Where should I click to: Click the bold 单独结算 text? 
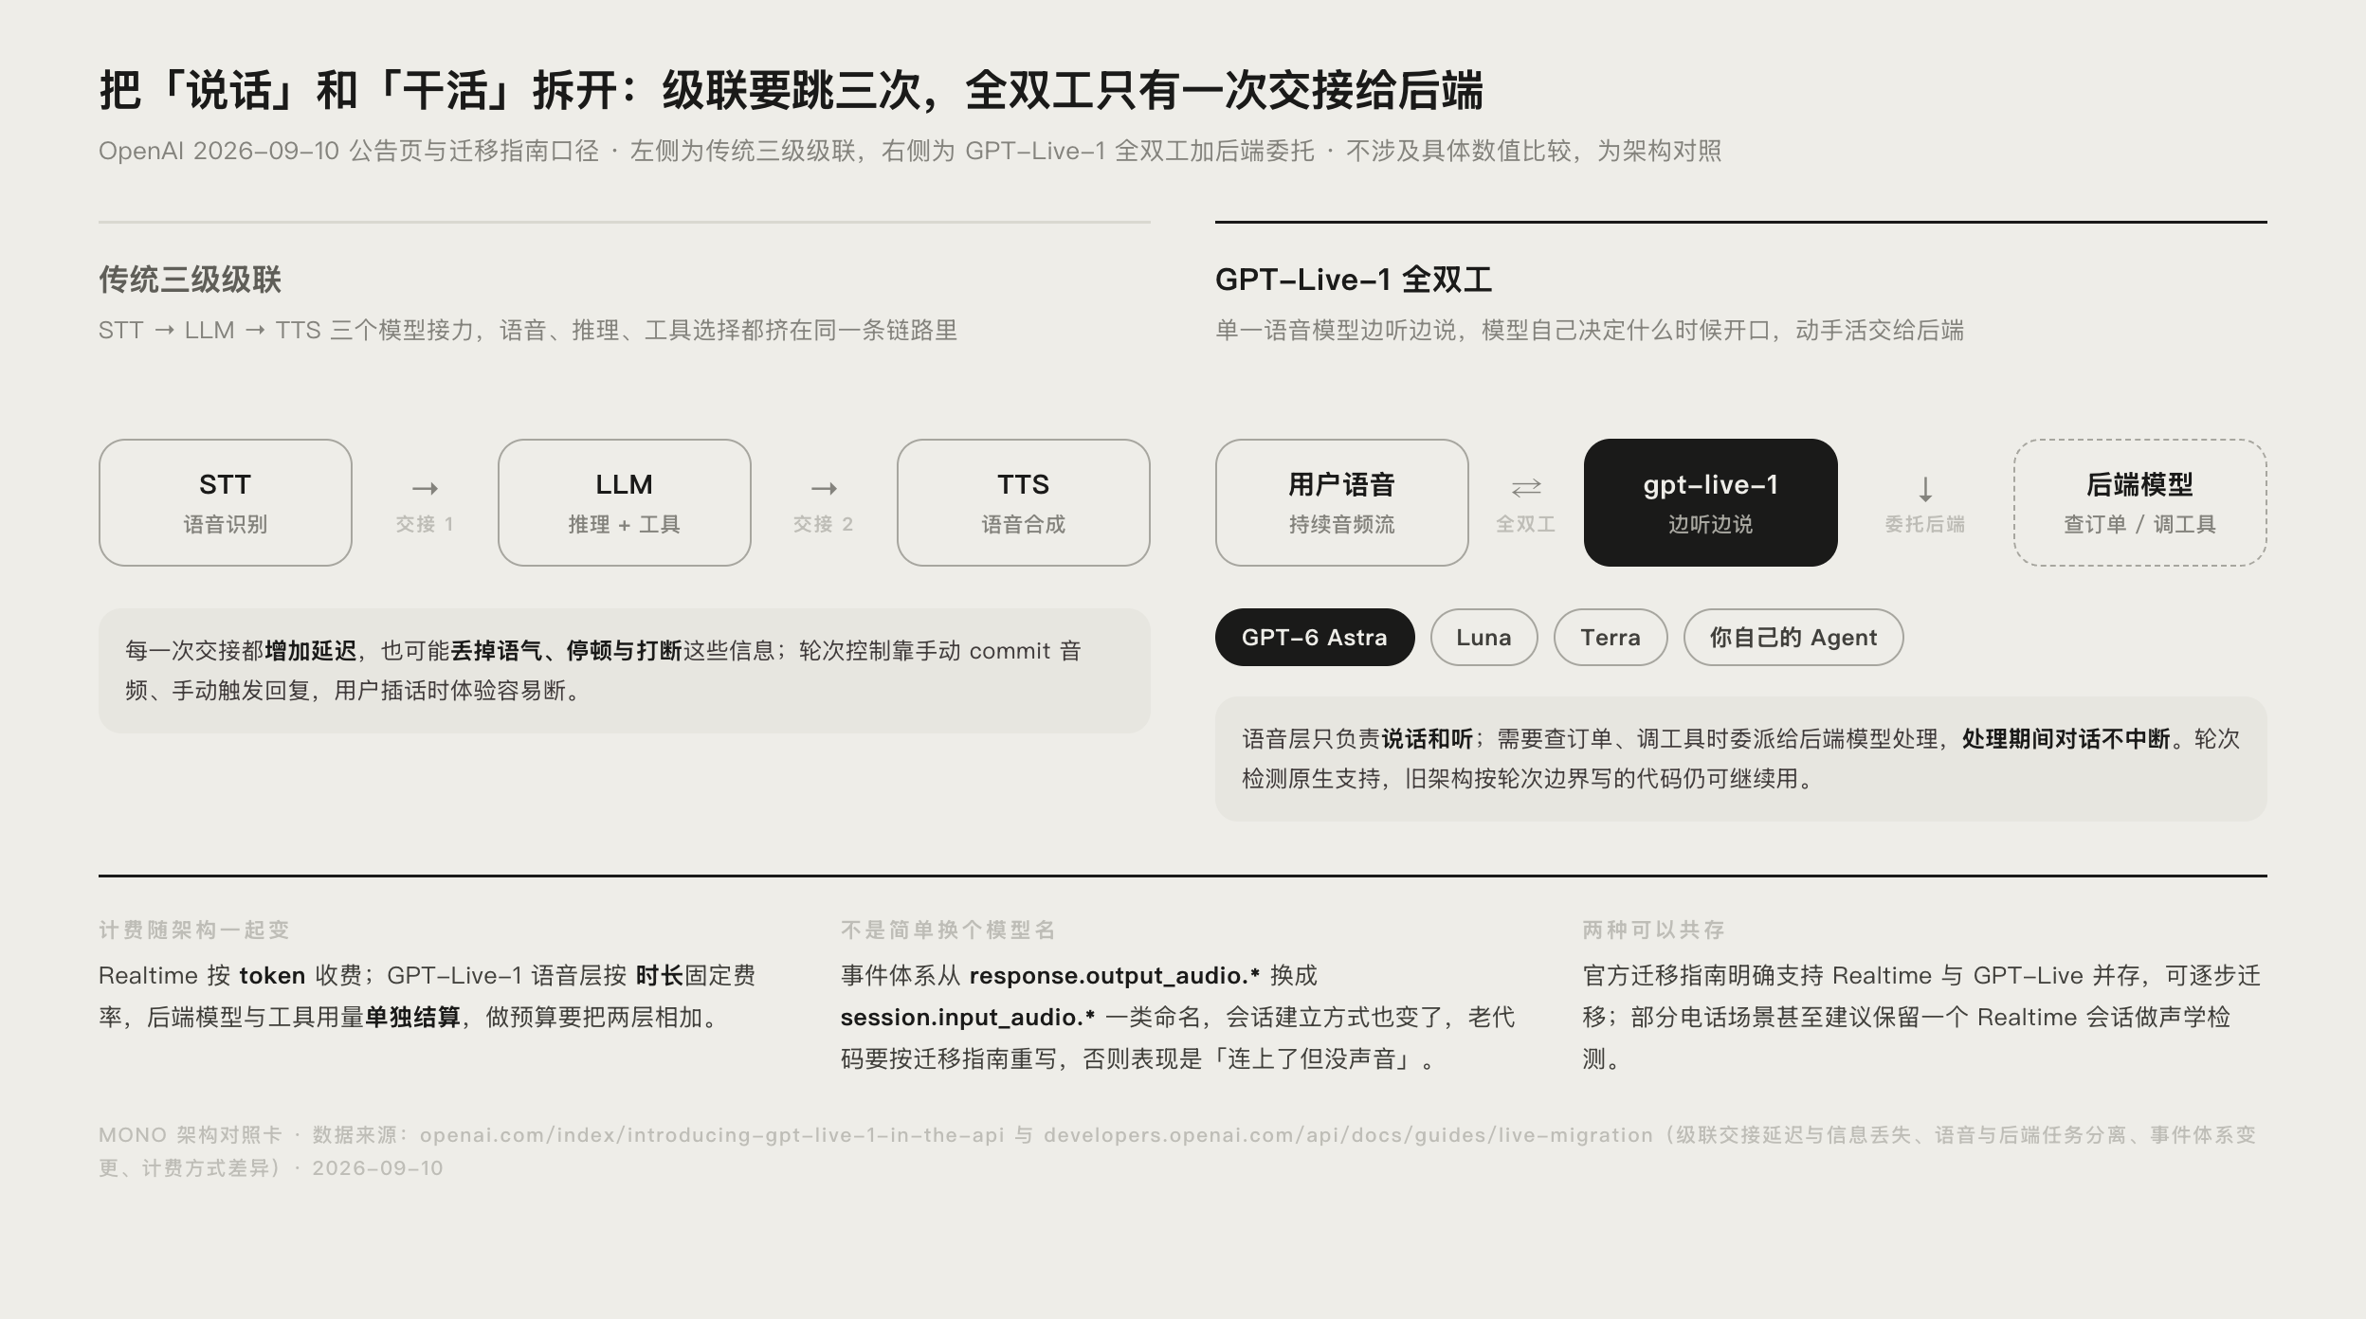pos(412,1018)
